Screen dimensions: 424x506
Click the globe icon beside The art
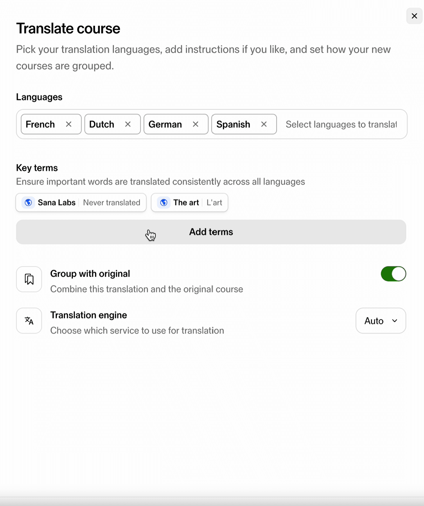(x=164, y=203)
